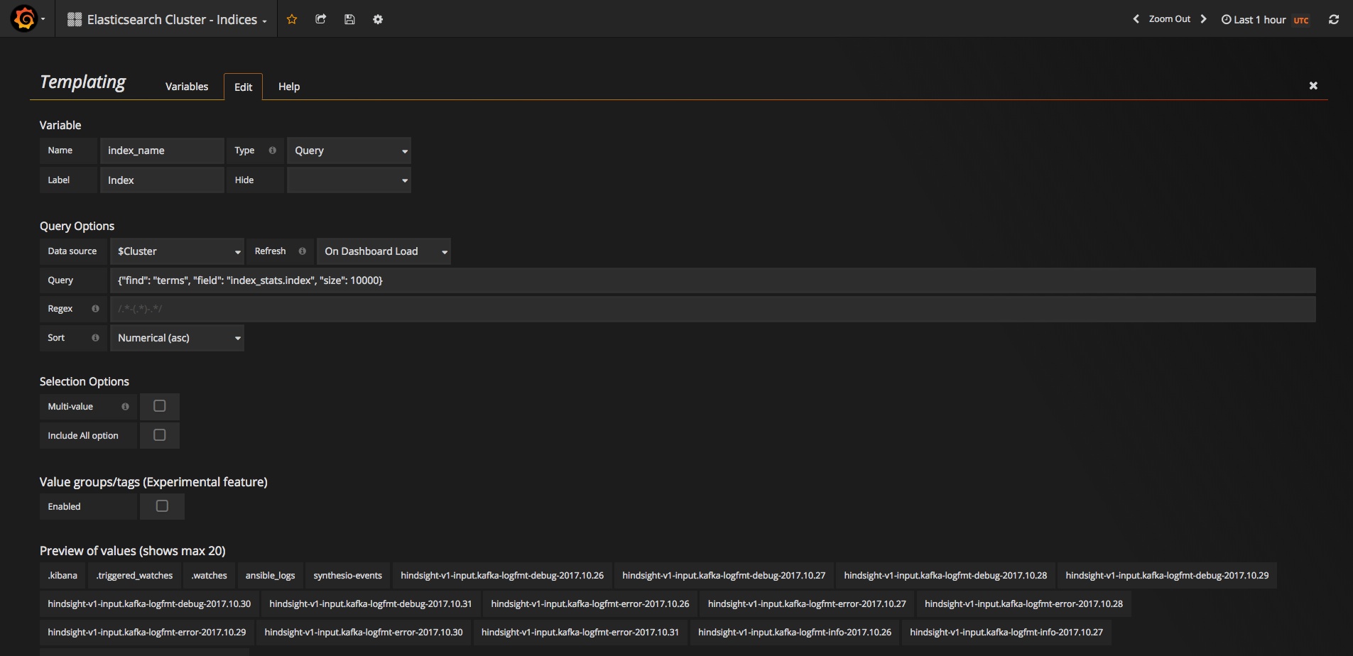The image size is (1353, 656).
Task: Enable the Include All option checkbox
Action: [160, 435]
